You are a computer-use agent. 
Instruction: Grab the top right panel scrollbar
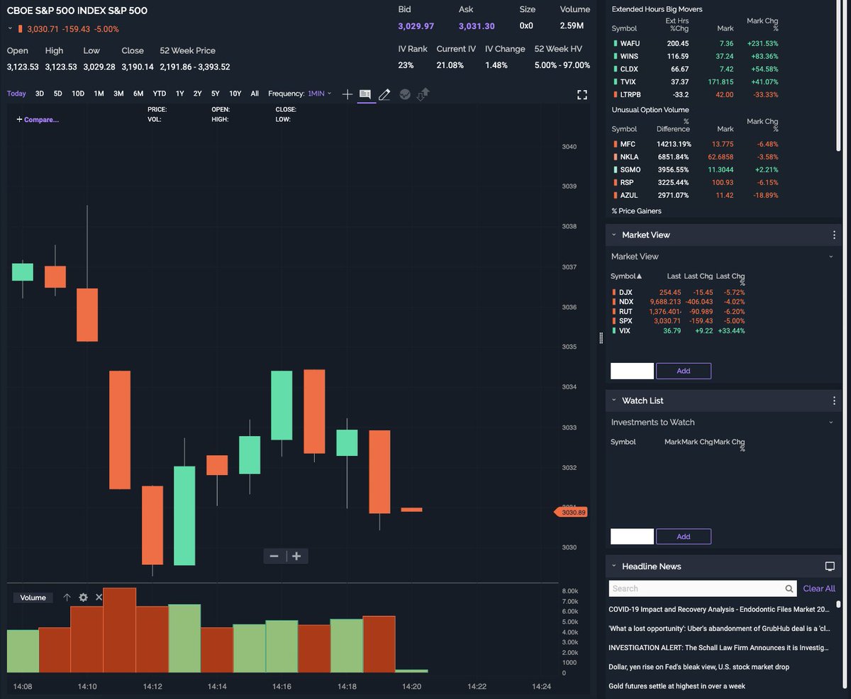pos(839,74)
